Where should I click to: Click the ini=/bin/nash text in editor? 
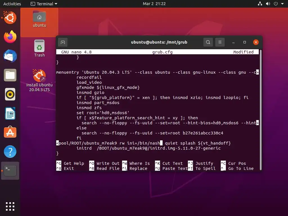tap(143, 143)
